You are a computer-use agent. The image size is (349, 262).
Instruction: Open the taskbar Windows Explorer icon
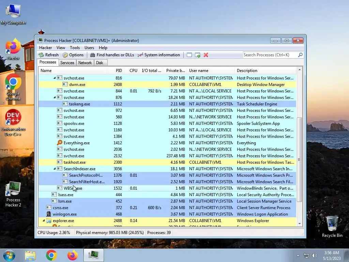coord(30,255)
